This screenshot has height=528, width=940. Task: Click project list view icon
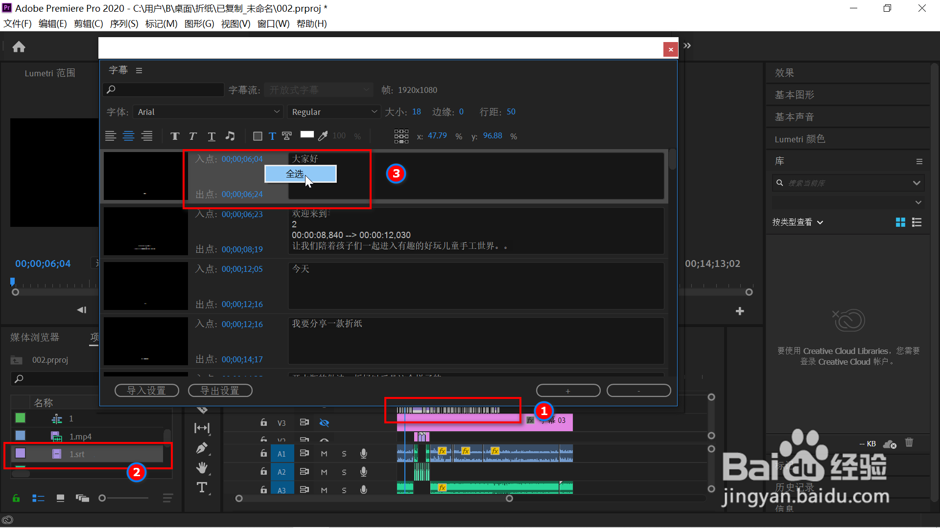(x=38, y=498)
